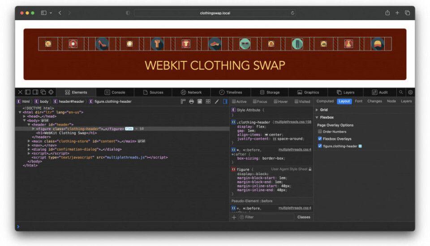Expand the confirmation-dialog node

(29, 149)
